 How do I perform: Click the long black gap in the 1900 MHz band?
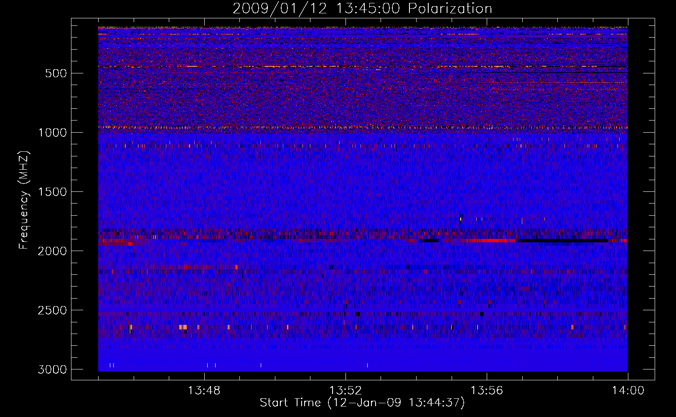pyautogui.click(x=562, y=241)
